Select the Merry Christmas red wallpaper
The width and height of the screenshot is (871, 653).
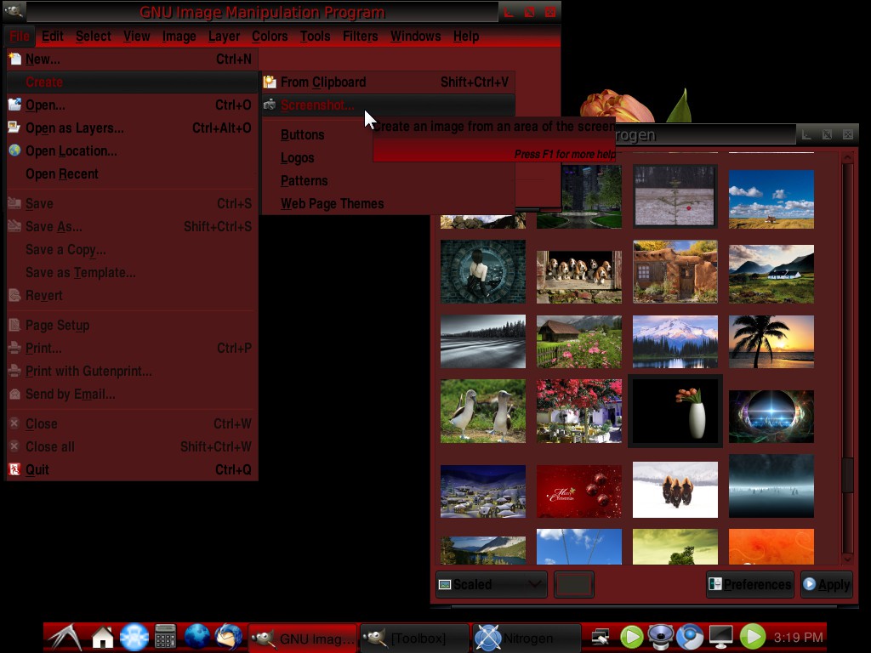[x=578, y=491]
